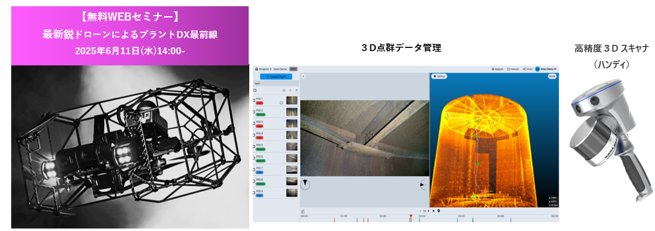Click the free web seminar banner image
This screenshot has height=231, width=655.
pos(130,35)
